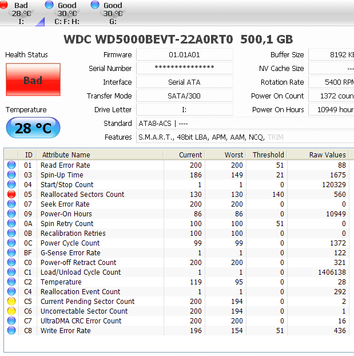Click the 10949 power on hours field
Screen dimensions: 354x356
coord(331,110)
